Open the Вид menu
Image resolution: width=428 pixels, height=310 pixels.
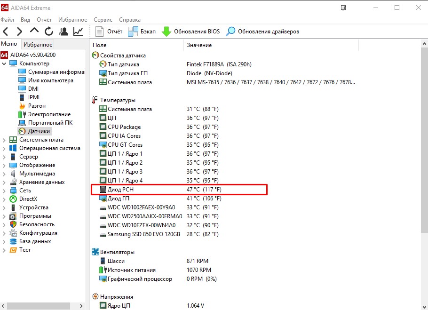point(25,20)
